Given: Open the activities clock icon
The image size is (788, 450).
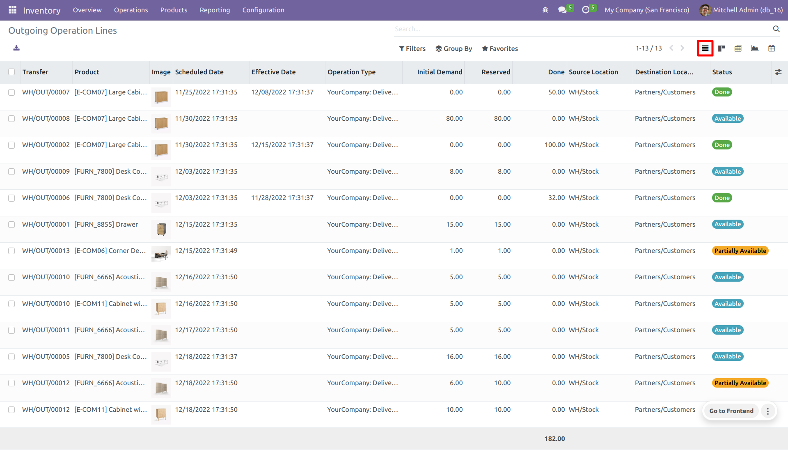Looking at the screenshot, I should pos(586,10).
